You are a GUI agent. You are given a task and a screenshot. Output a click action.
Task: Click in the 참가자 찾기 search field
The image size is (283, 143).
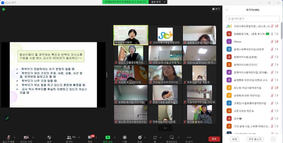(253, 19)
